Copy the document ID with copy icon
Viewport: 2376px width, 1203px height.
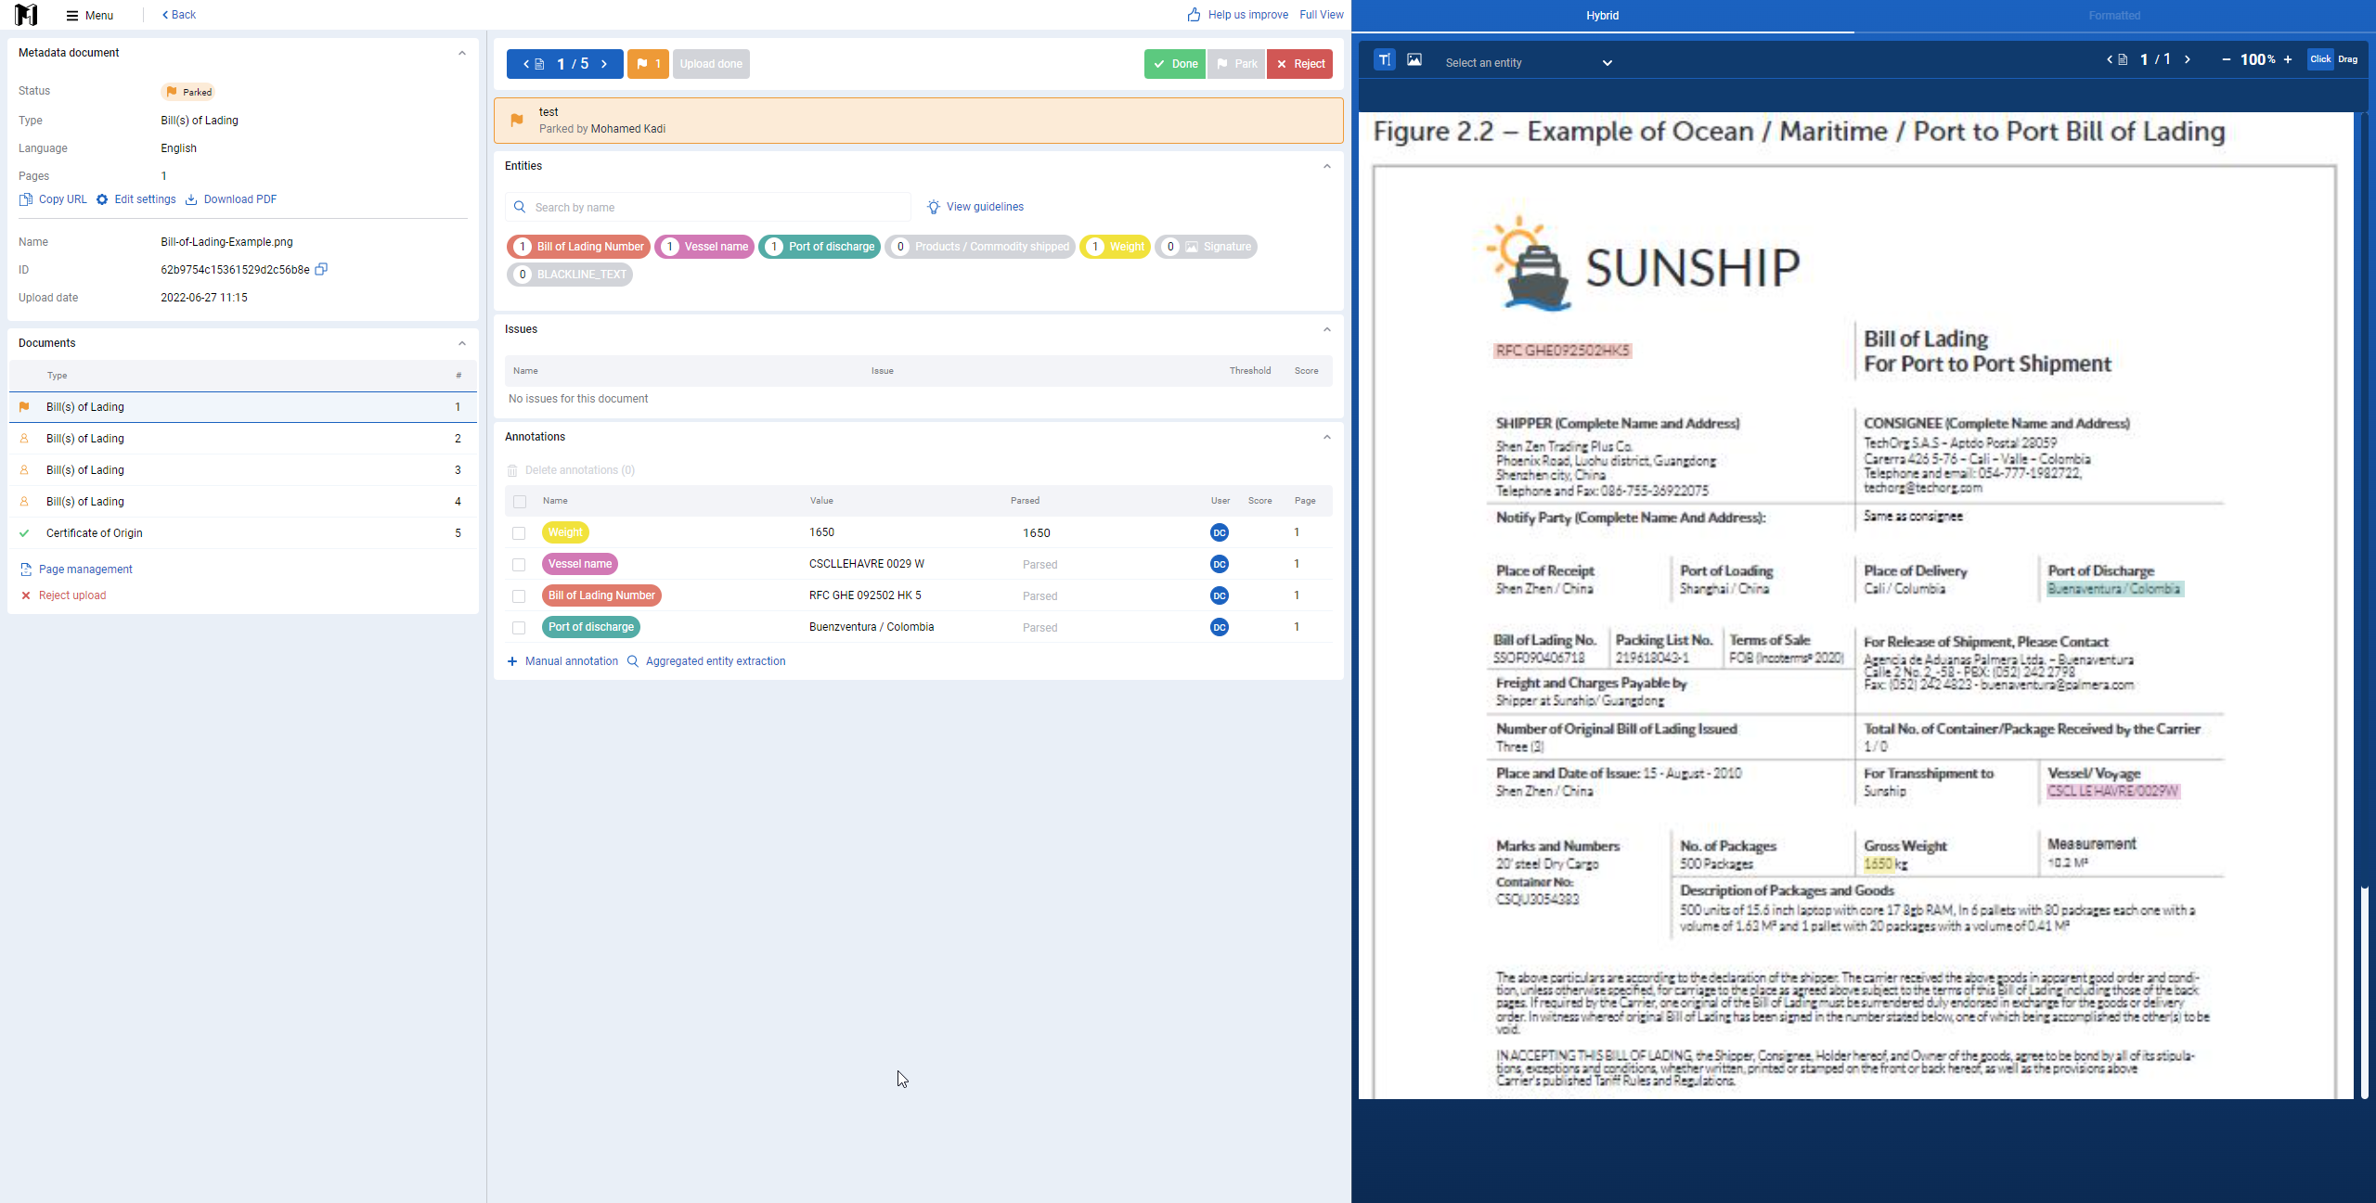click(x=321, y=269)
